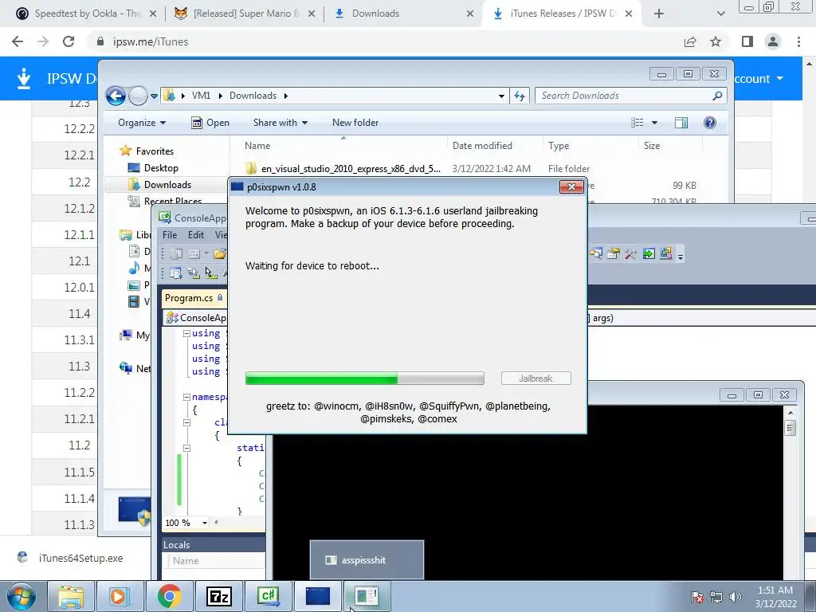Switch to the Super Mario browser tab
This screenshot has height=612, width=816.
245,14
